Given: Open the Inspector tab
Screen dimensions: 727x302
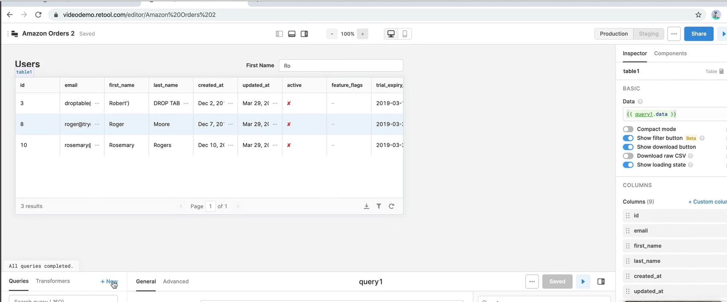Looking at the screenshot, I should 635,53.
